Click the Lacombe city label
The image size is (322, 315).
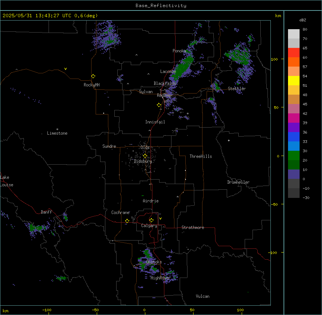[168, 71]
